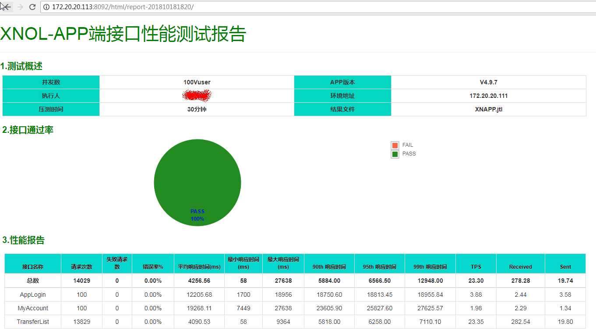Image resolution: width=596 pixels, height=333 pixels.
Task: Click the 错误率% column header
Action: click(x=153, y=264)
